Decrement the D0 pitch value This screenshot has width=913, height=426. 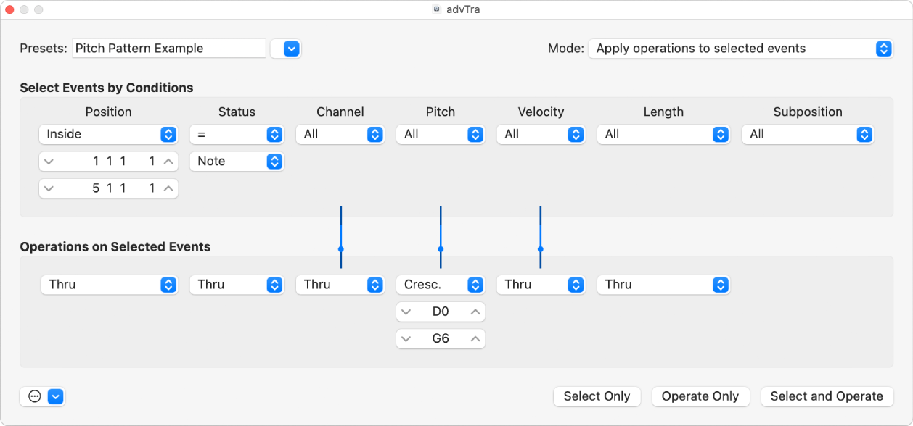407,312
